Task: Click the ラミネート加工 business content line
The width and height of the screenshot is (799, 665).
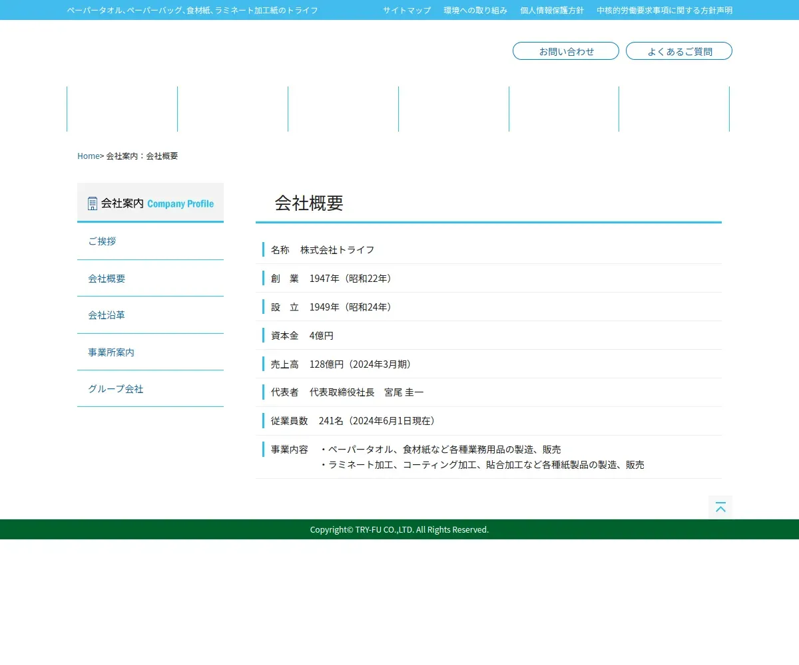Action: point(481,465)
